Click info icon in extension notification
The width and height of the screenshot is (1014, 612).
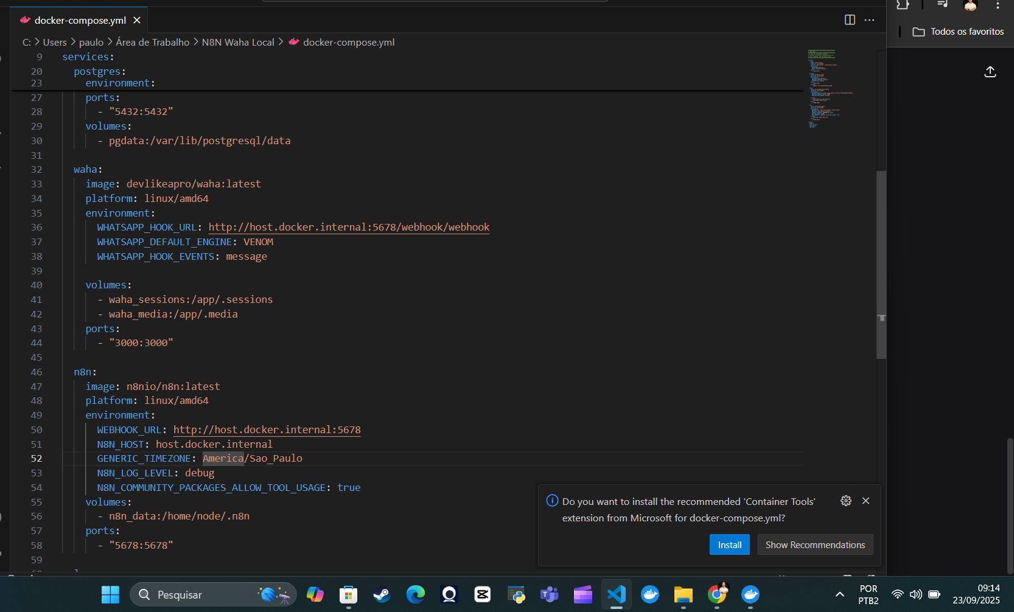click(x=552, y=501)
